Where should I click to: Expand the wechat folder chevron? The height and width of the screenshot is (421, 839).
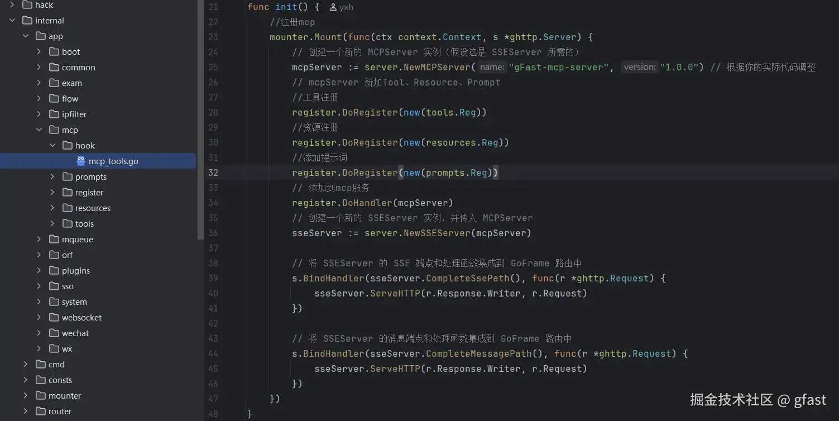pyautogui.click(x=39, y=333)
